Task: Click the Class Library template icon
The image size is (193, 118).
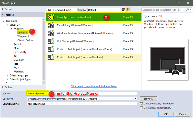Action: [x=51, y=25]
